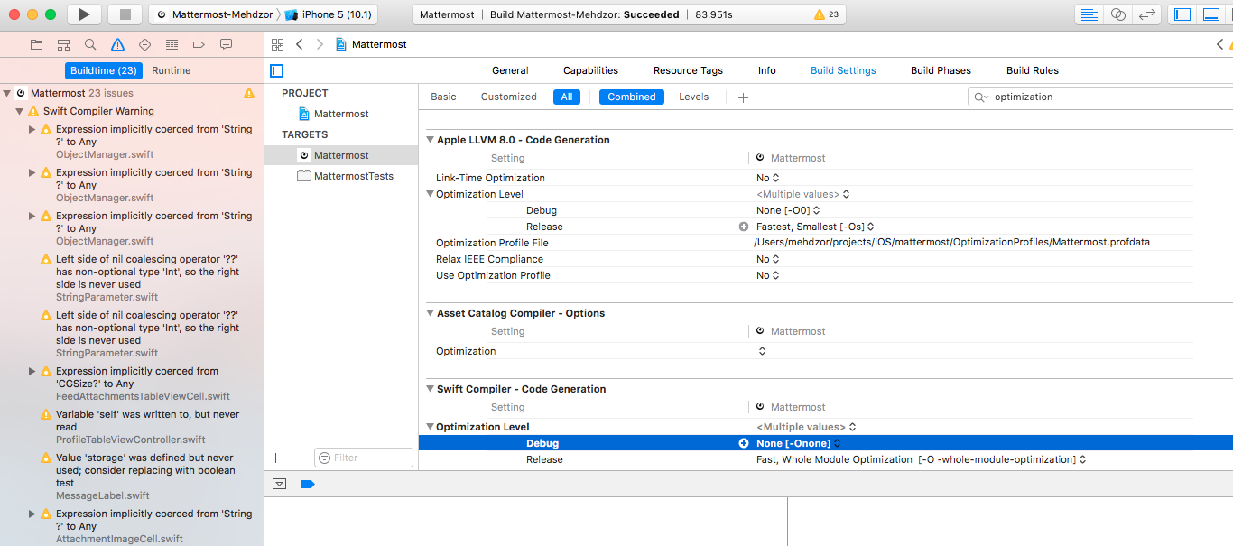The image size is (1233, 546).
Task: Open the Capabilities tab
Action: pos(590,70)
